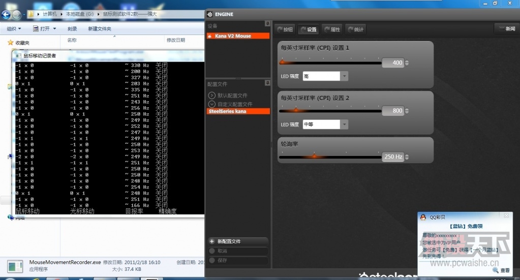Screen dimensions: 520x280
Task: Switch to the 设置 tab
Action: (x=309, y=29)
